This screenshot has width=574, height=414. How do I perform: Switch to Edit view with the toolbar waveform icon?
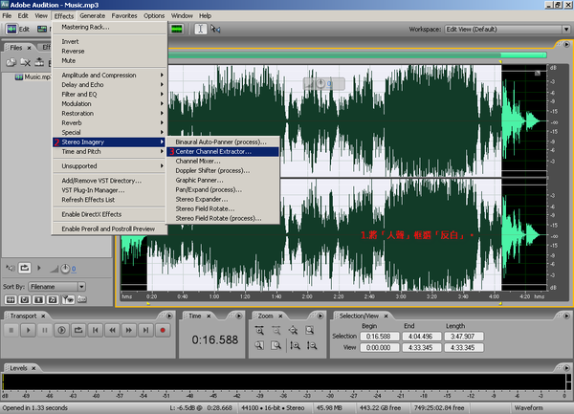click(11, 29)
